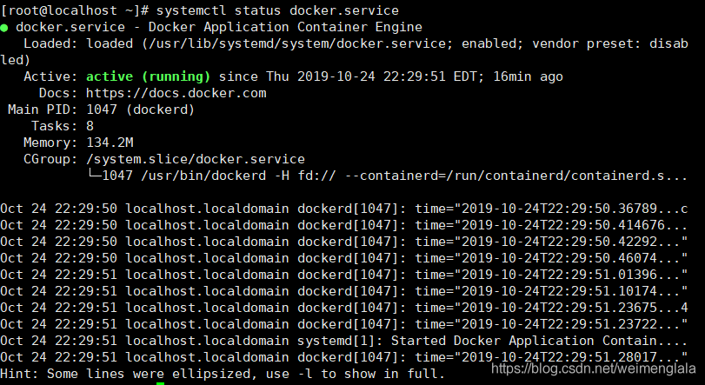This screenshot has width=705, height=385.
Task: Click the Memory value 134.2M
Action: tap(110, 143)
